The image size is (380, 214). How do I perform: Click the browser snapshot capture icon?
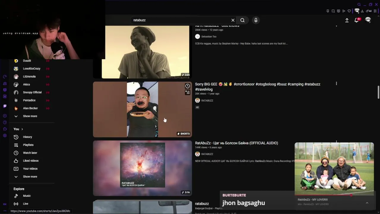point(333,11)
